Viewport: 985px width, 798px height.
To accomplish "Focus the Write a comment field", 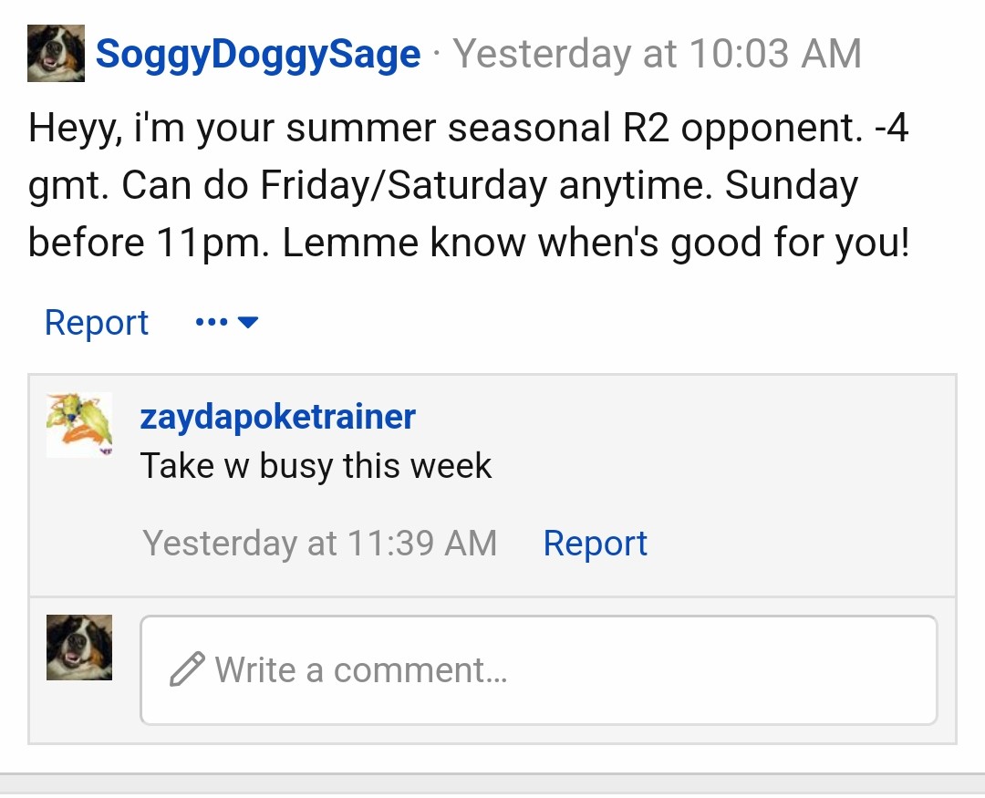I will click(x=539, y=669).
